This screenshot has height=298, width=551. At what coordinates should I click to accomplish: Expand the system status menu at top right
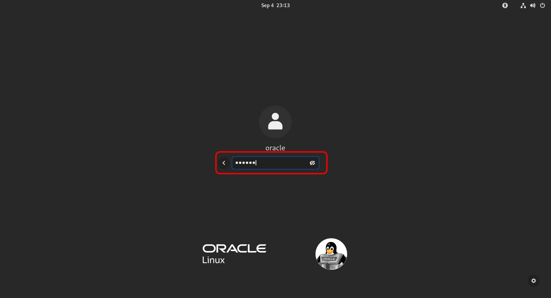[x=533, y=5]
